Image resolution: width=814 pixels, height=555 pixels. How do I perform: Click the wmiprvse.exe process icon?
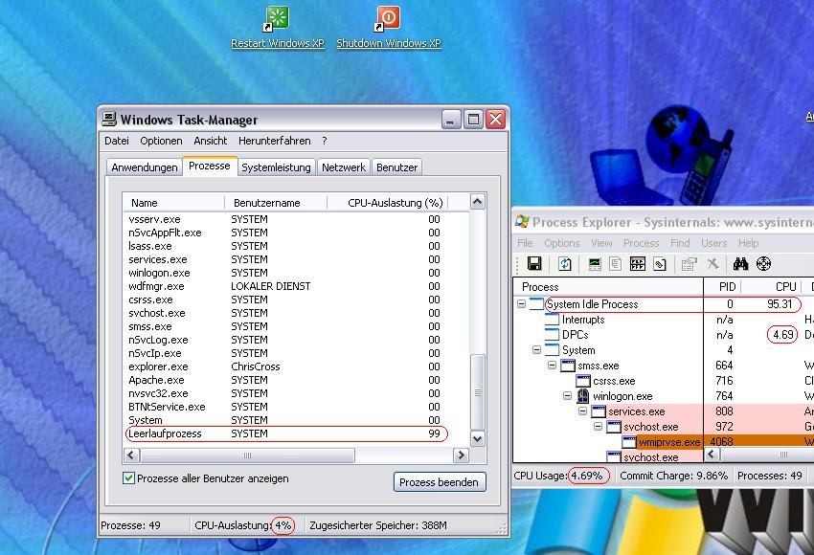pyautogui.click(x=628, y=442)
